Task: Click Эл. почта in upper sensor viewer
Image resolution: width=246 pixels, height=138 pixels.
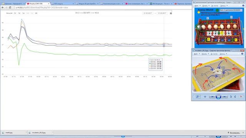Action: (214, 6)
